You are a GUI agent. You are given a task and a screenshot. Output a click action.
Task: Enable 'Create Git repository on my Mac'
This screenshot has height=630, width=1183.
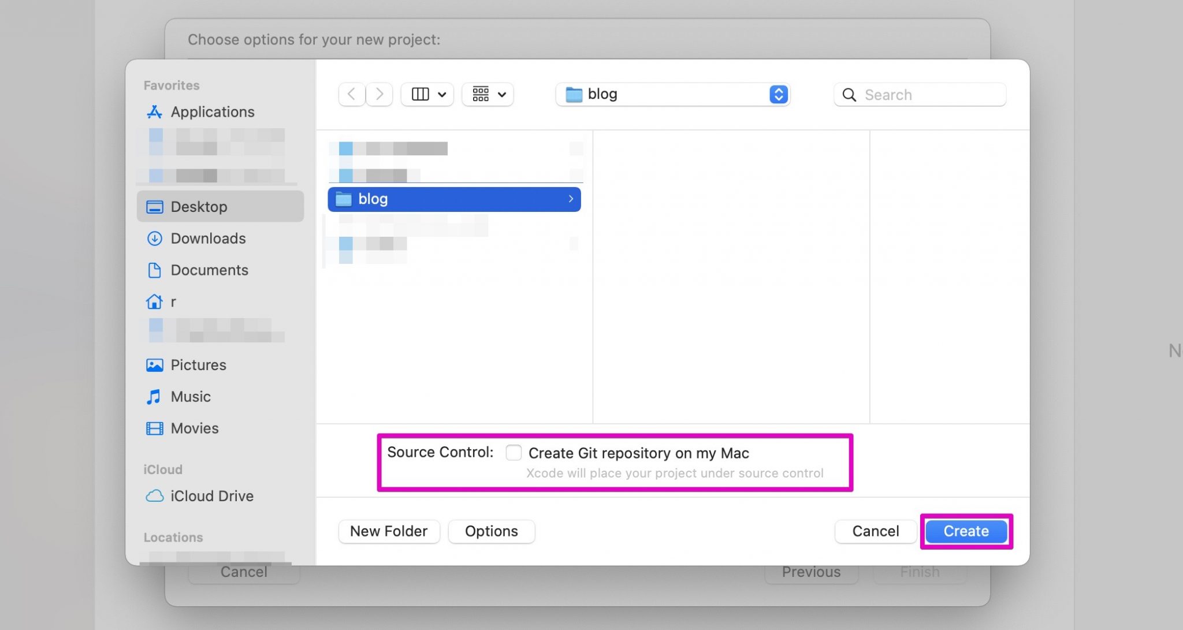point(514,453)
